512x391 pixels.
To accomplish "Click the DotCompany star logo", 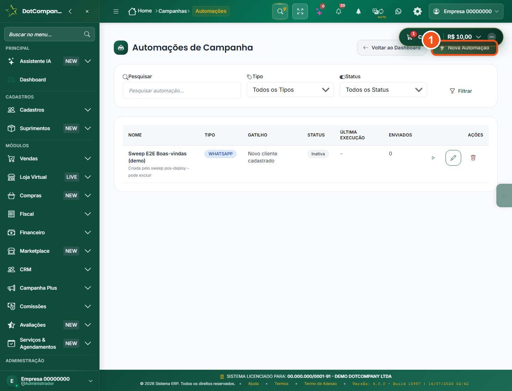I will [x=11, y=11].
